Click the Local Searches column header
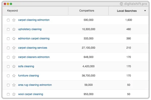 coord(127,11)
